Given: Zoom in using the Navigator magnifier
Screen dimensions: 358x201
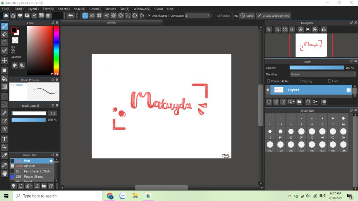Looking at the screenshot, I should (x=277, y=30).
